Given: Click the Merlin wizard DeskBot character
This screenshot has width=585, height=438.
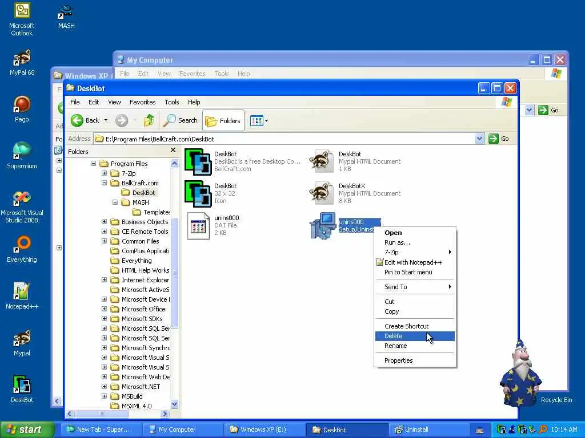Looking at the screenshot, I should pyautogui.click(x=520, y=372).
